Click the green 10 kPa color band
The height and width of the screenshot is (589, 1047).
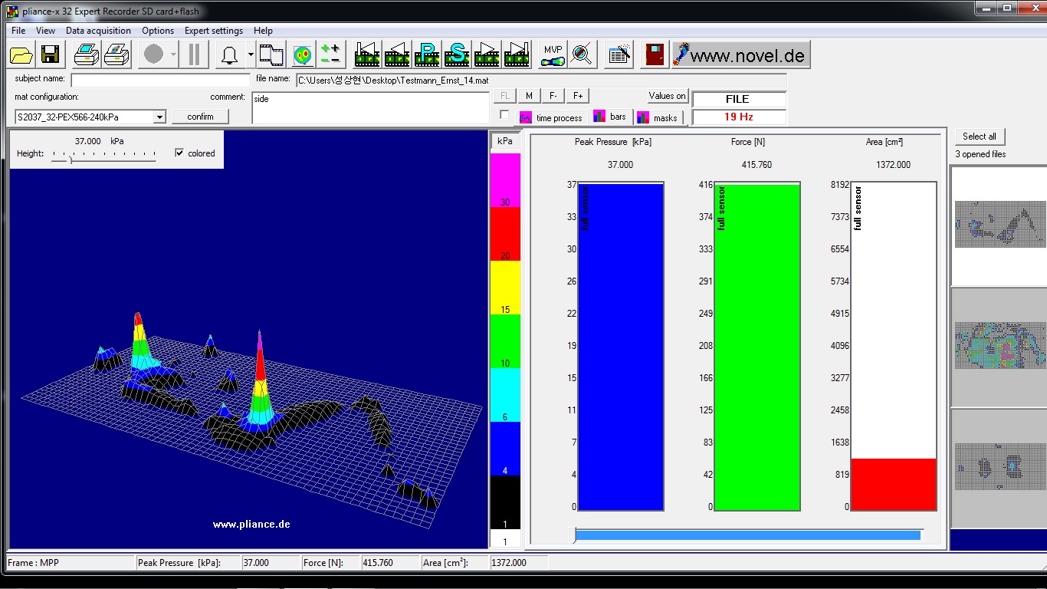point(505,341)
